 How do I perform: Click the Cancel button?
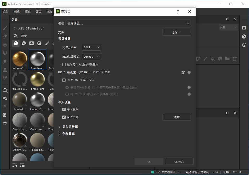tap(179, 161)
